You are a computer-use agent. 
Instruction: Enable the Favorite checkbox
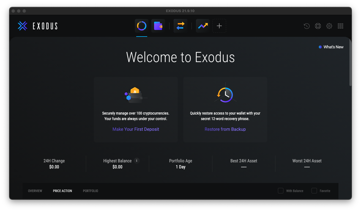pyautogui.click(x=314, y=191)
